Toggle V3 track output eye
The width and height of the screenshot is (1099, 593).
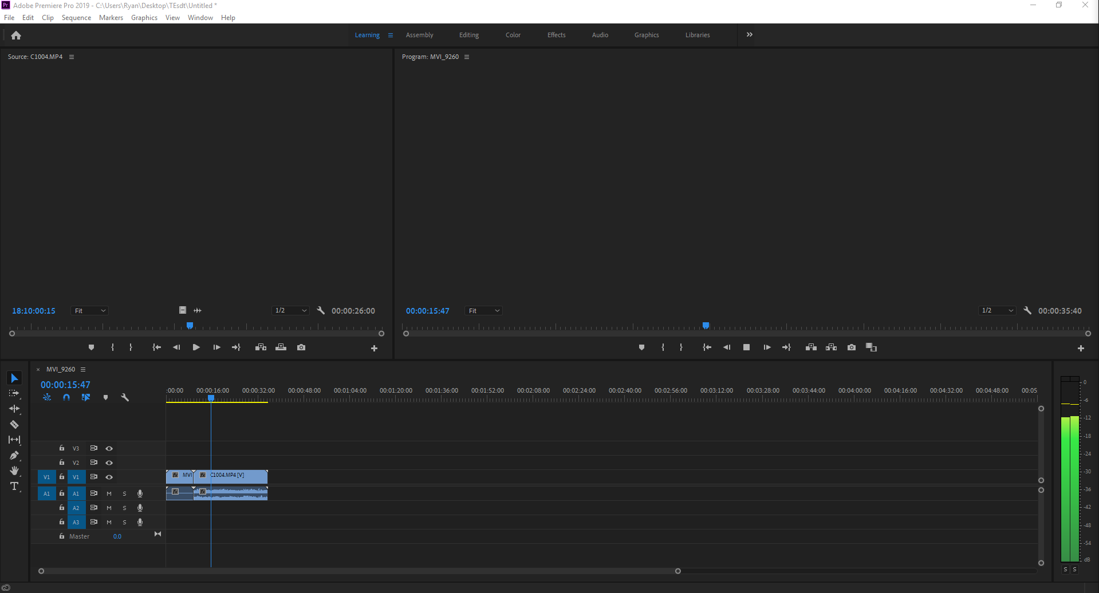(x=109, y=448)
